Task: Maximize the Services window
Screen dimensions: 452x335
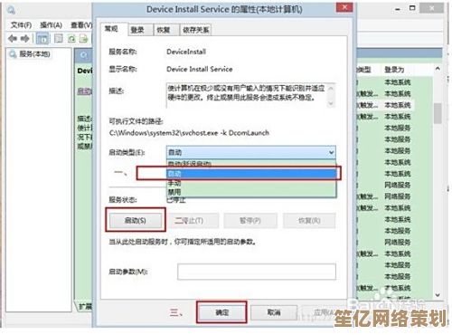Action: coord(412,8)
